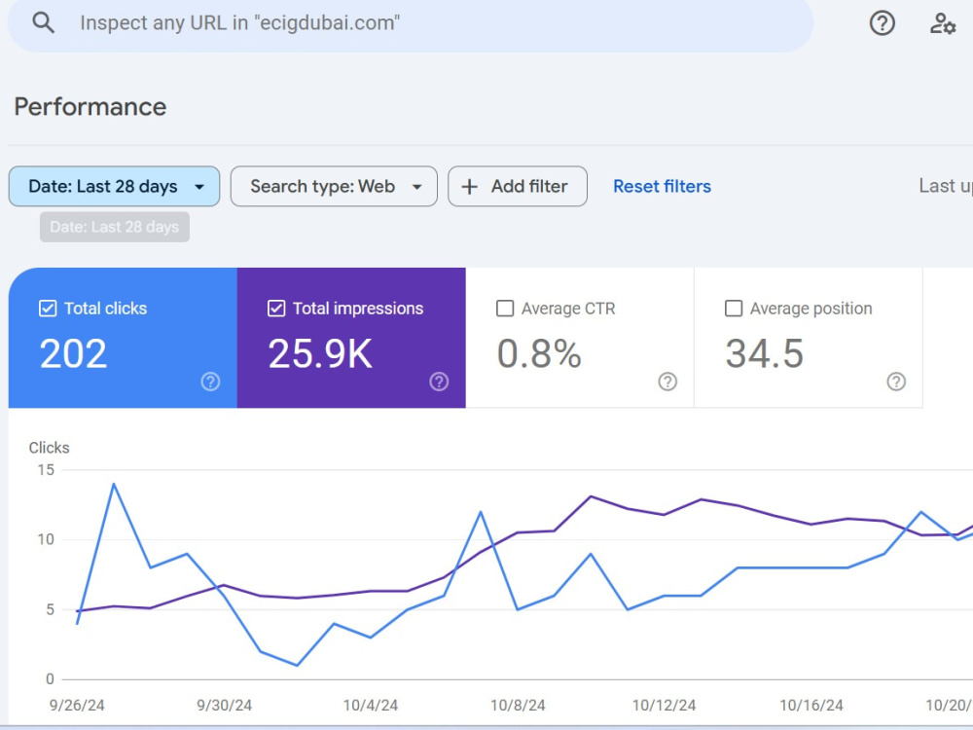The image size is (973, 730).
Task: Click the search magnifier icon
Action: click(x=44, y=23)
